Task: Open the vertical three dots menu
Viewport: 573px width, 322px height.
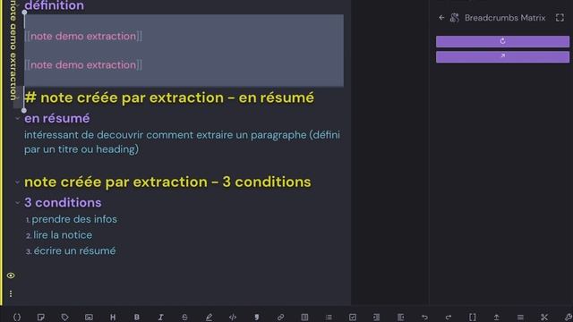Action: (x=11, y=294)
